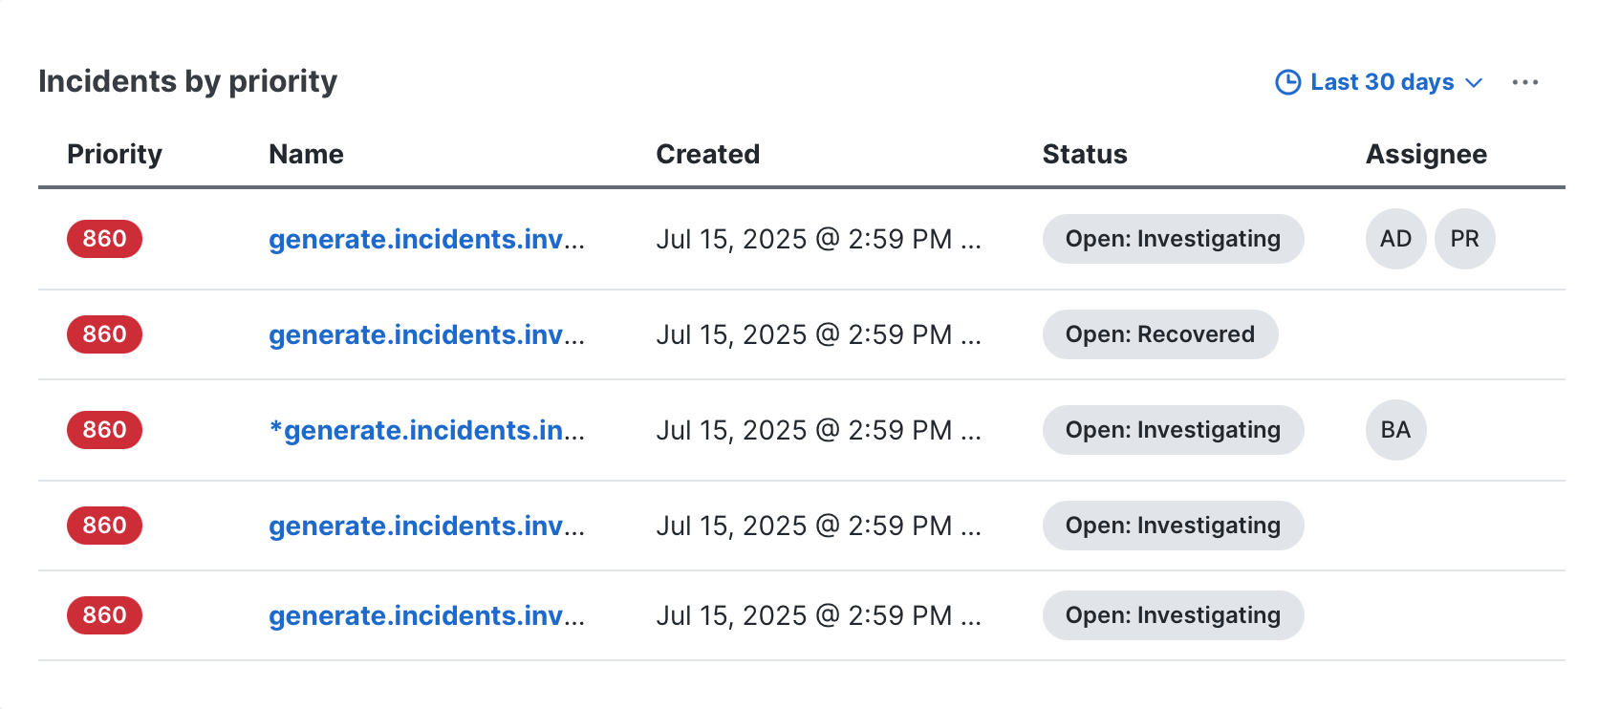Click the Open: Recovered status badge
This screenshot has width=1598, height=709.
tap(1160, 334)
